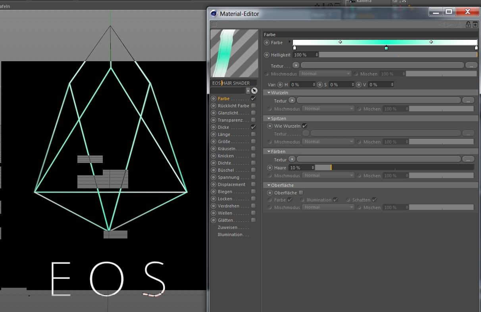
Task: Click the animation dot beside Transparenz channel
Action: [x=214, y=120]
